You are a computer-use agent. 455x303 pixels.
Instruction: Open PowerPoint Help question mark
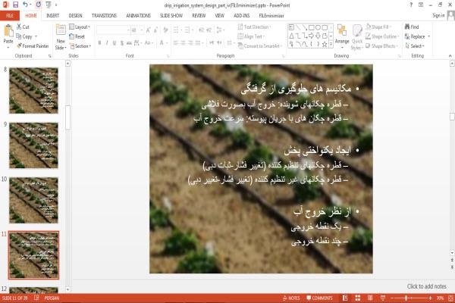point(411,5)
